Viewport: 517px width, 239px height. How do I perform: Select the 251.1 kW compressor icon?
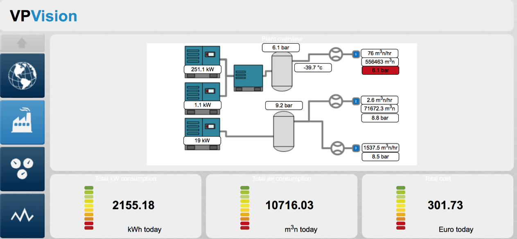pyautogui.click(x=202, y=55)
